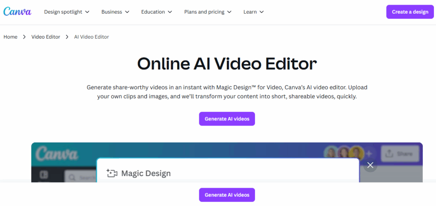Open the Education menu

(x=157, y=12)
